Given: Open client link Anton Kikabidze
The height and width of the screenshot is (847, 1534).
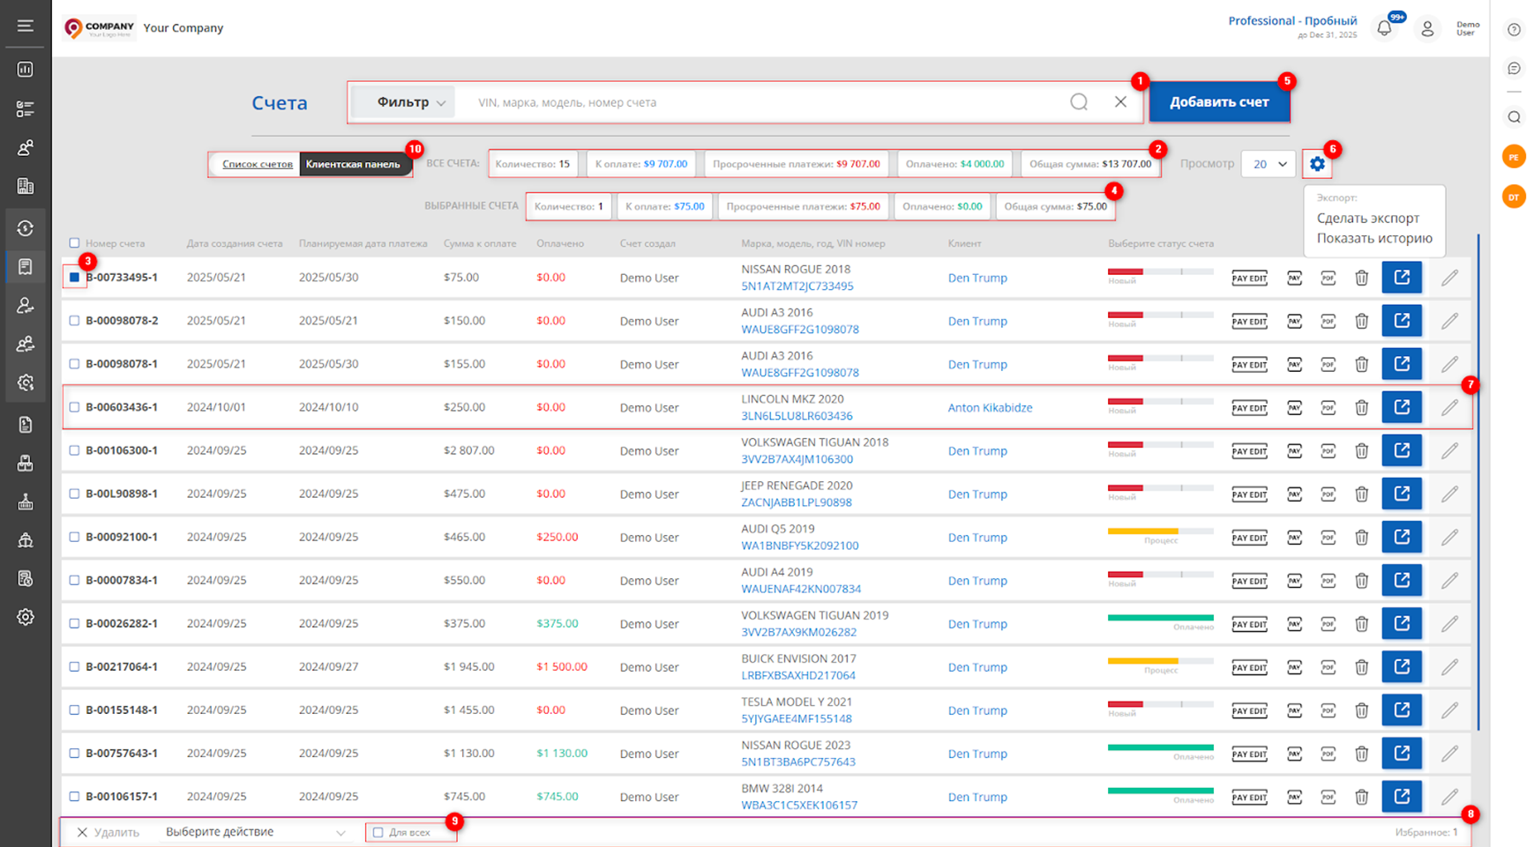Looking at the screenshot, I should coord(990,407).
